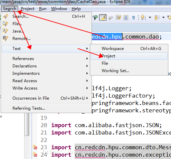Click the selected text edcdn.hpu in editor
The width and height of the screenshot is (171, 159).
click(x=107, y=37)
